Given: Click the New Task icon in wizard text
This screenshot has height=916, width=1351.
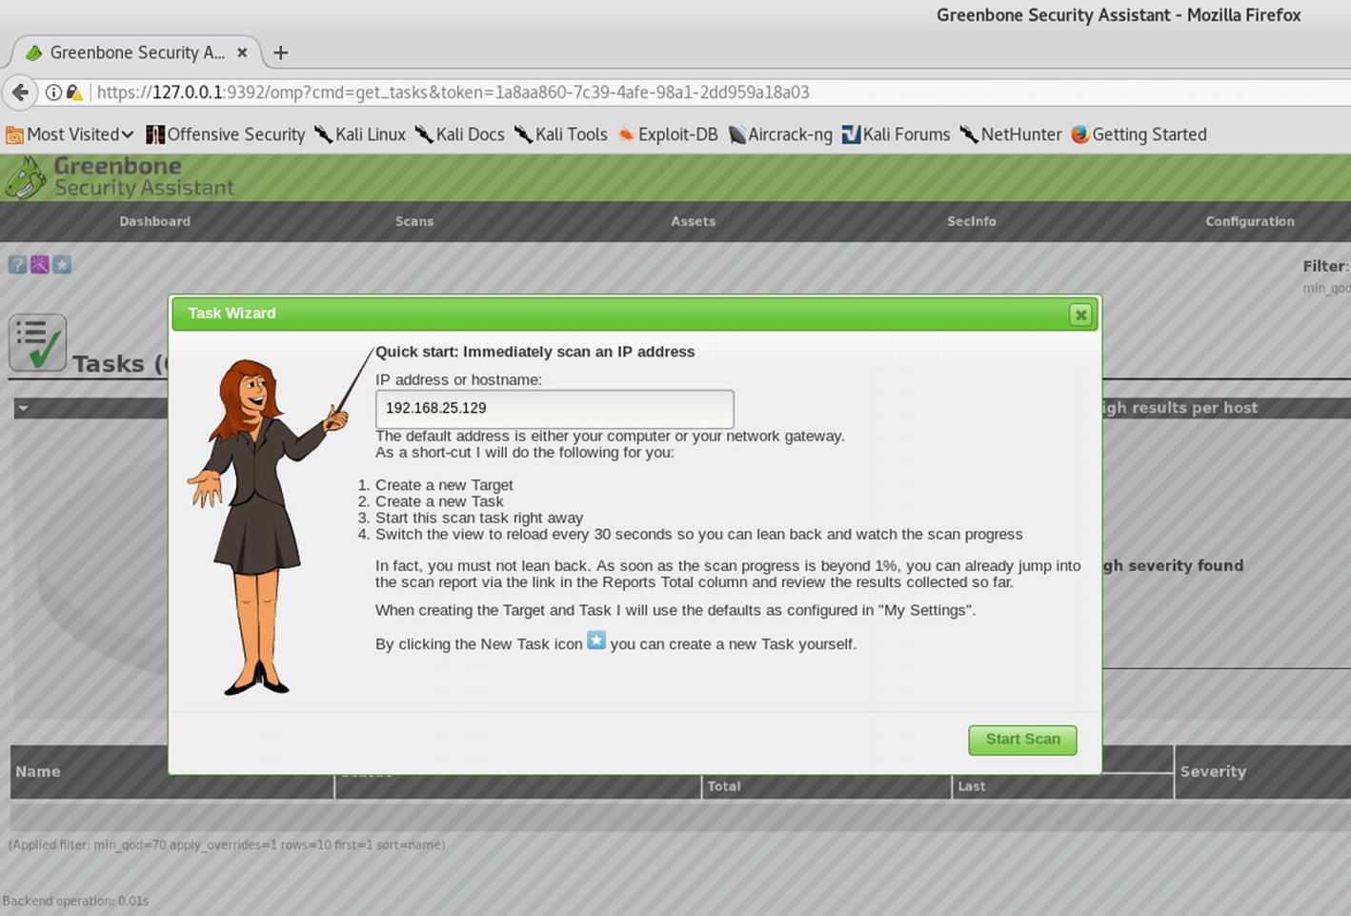Looking at the screenshot, I should click(x=595, y=641).
